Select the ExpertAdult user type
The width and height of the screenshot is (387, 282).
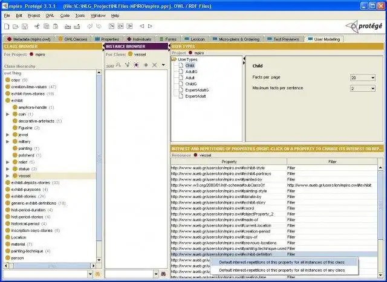click(x=196, y=96)
